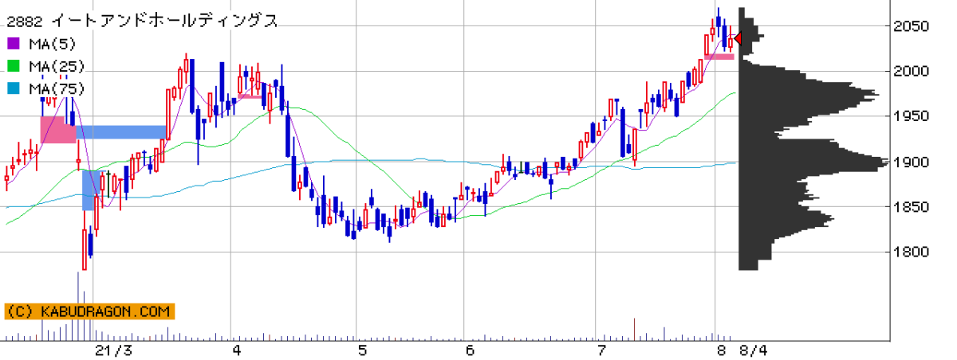
Task: Click the 4 month axis label
Action: point(237,350)
